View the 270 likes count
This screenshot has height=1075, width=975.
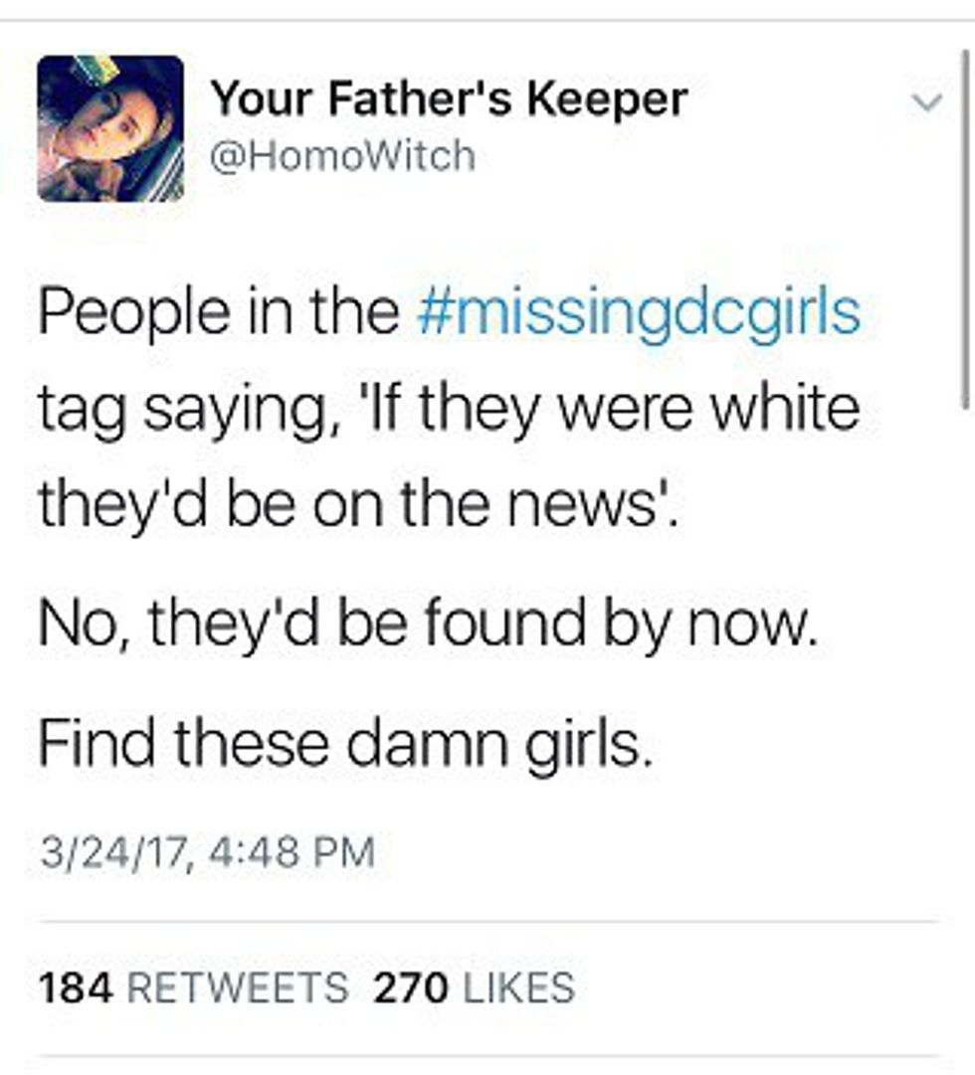click(474, 987)
